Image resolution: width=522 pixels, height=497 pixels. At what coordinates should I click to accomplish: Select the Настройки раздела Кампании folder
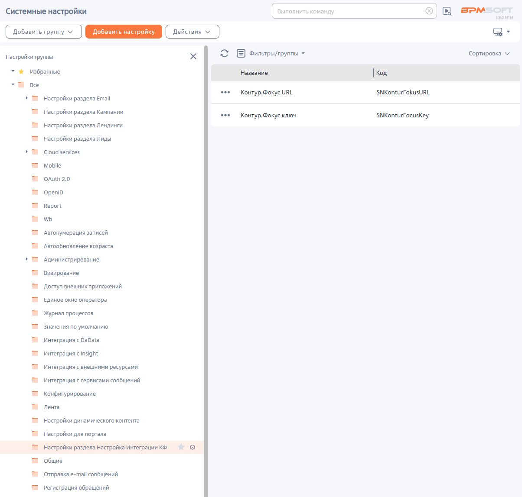pyautogui.click(x=84, y=112)
